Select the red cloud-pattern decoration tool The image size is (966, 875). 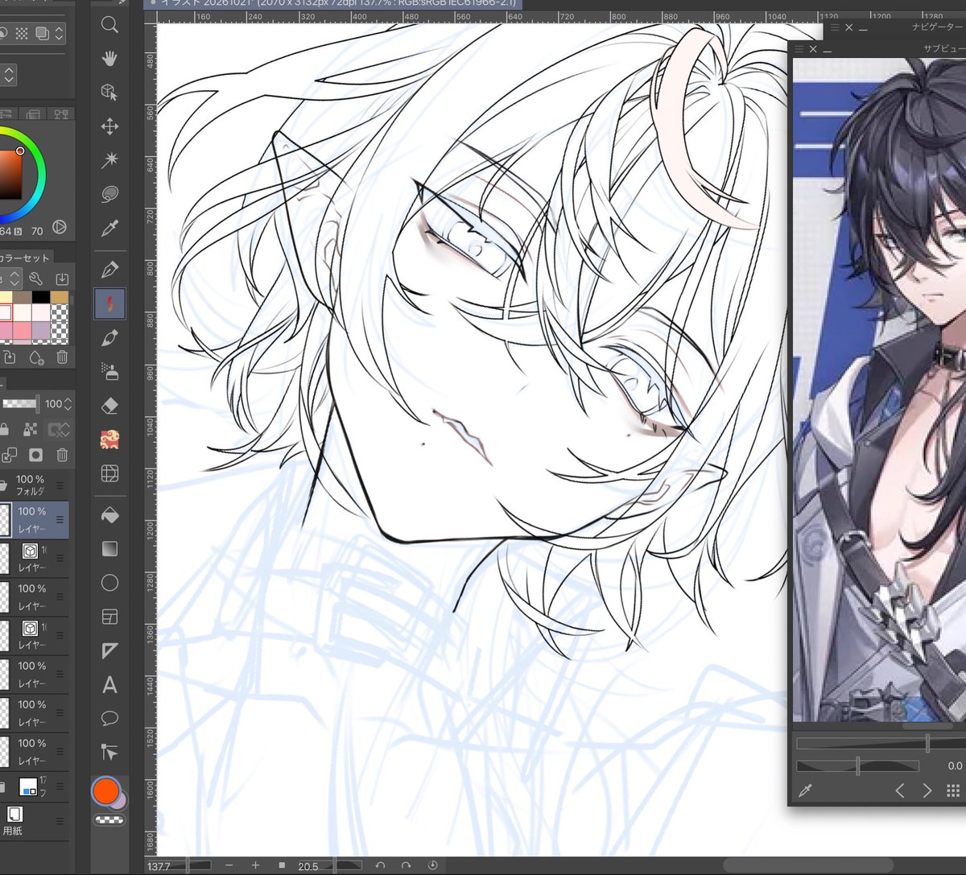click(109, 440)
